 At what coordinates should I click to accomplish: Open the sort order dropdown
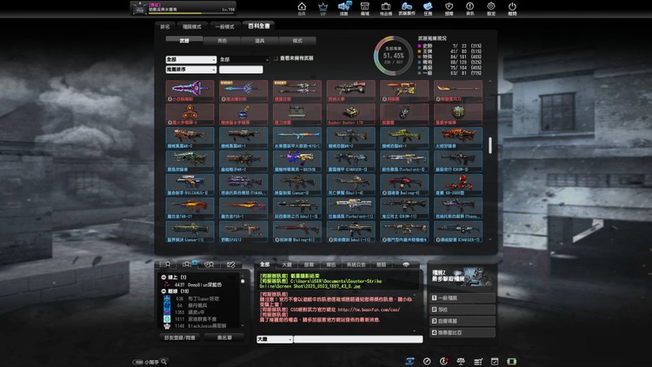click(x=191, y=70)
